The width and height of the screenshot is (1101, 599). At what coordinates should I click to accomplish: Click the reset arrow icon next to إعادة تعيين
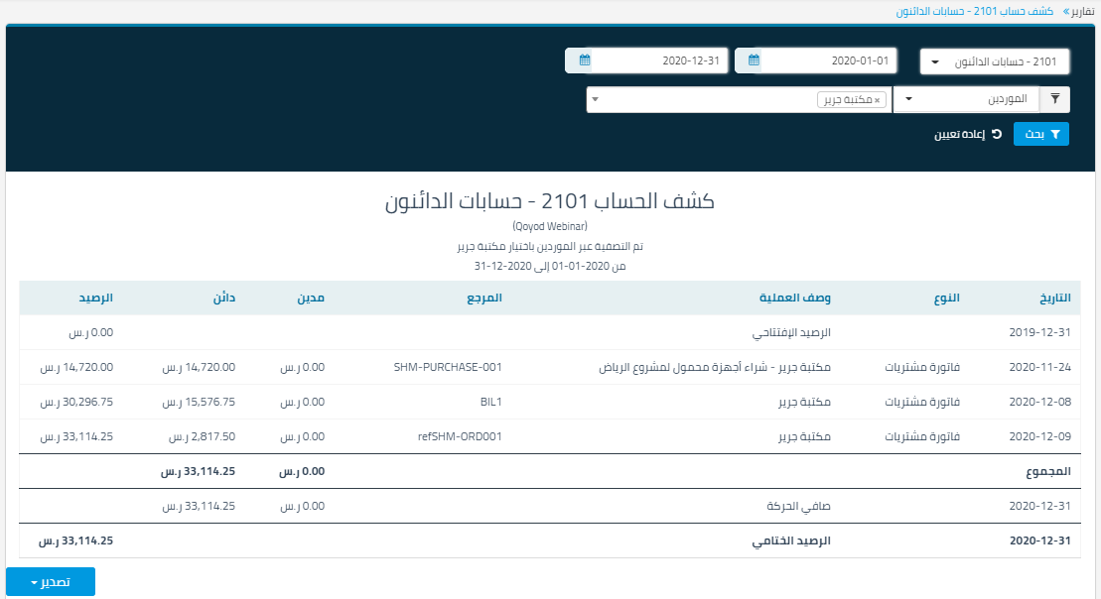[996, 134]
